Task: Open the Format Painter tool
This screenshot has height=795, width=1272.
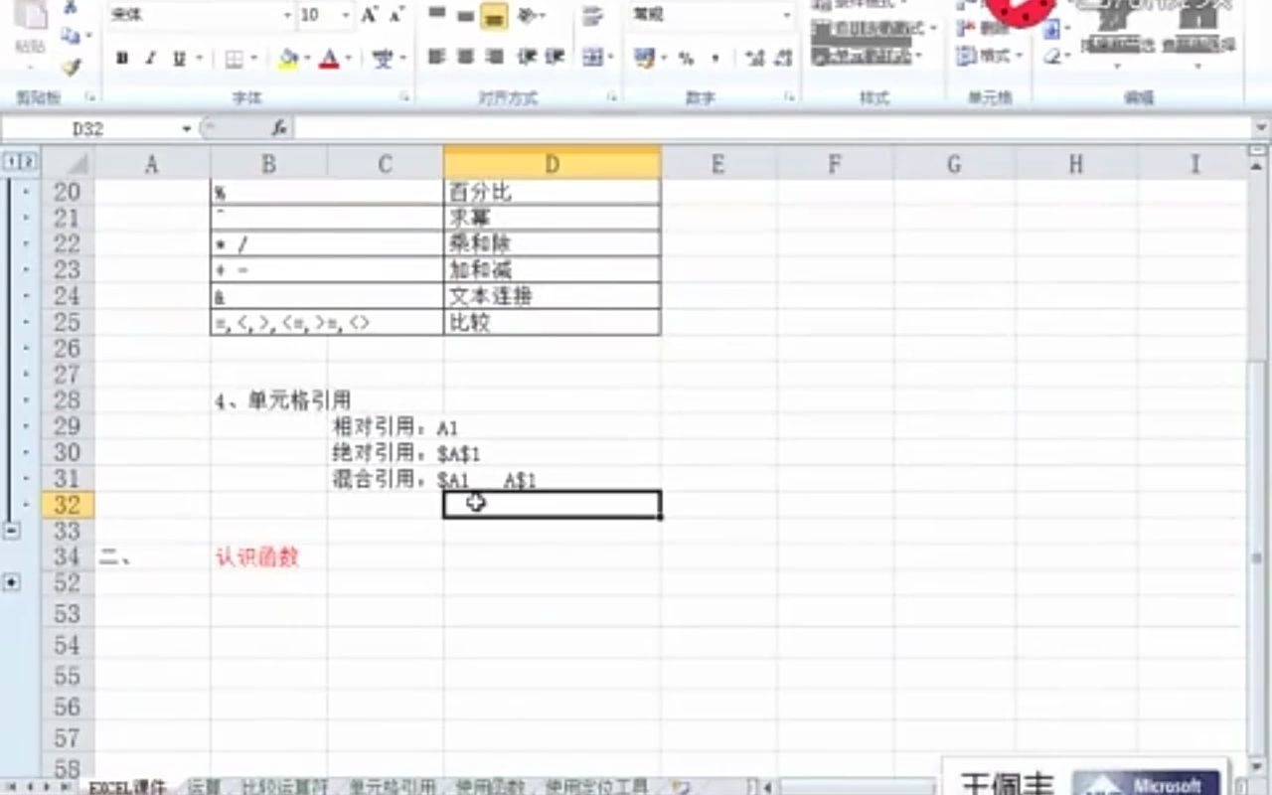Action: click(70, 70)
